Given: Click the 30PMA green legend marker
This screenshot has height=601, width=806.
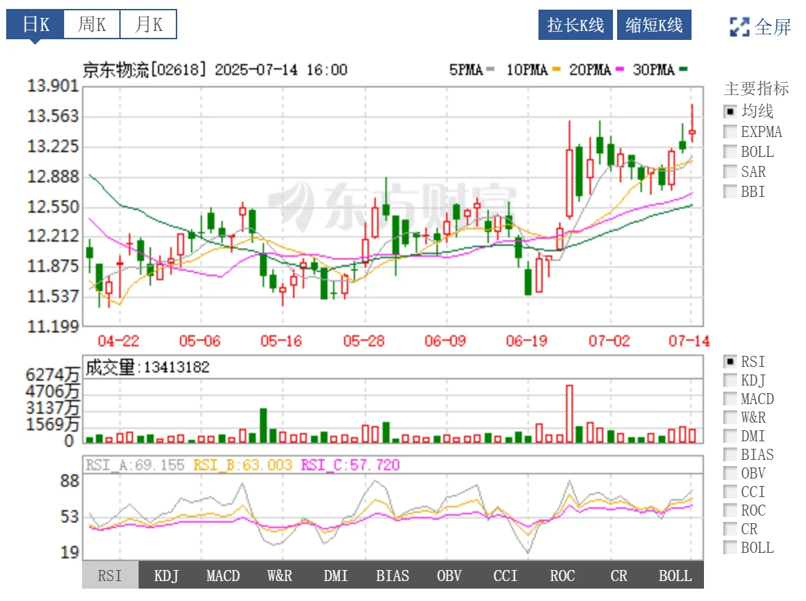Looking at the screenshot, I should (683, 70).
